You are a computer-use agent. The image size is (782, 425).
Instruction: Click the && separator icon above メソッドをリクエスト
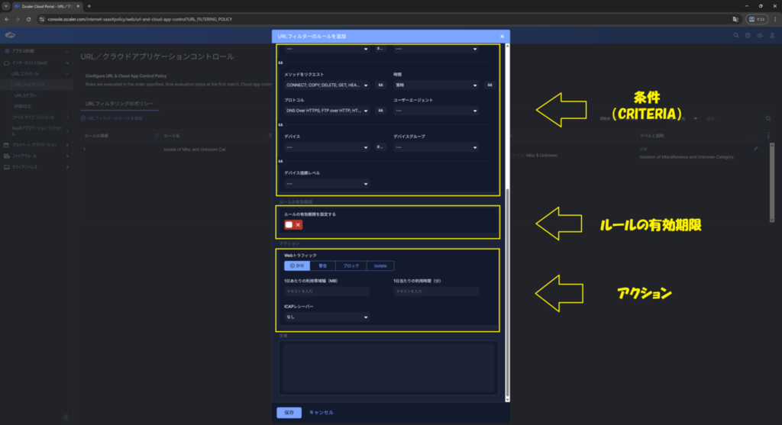pyautogui.click(x=281, y=63)
